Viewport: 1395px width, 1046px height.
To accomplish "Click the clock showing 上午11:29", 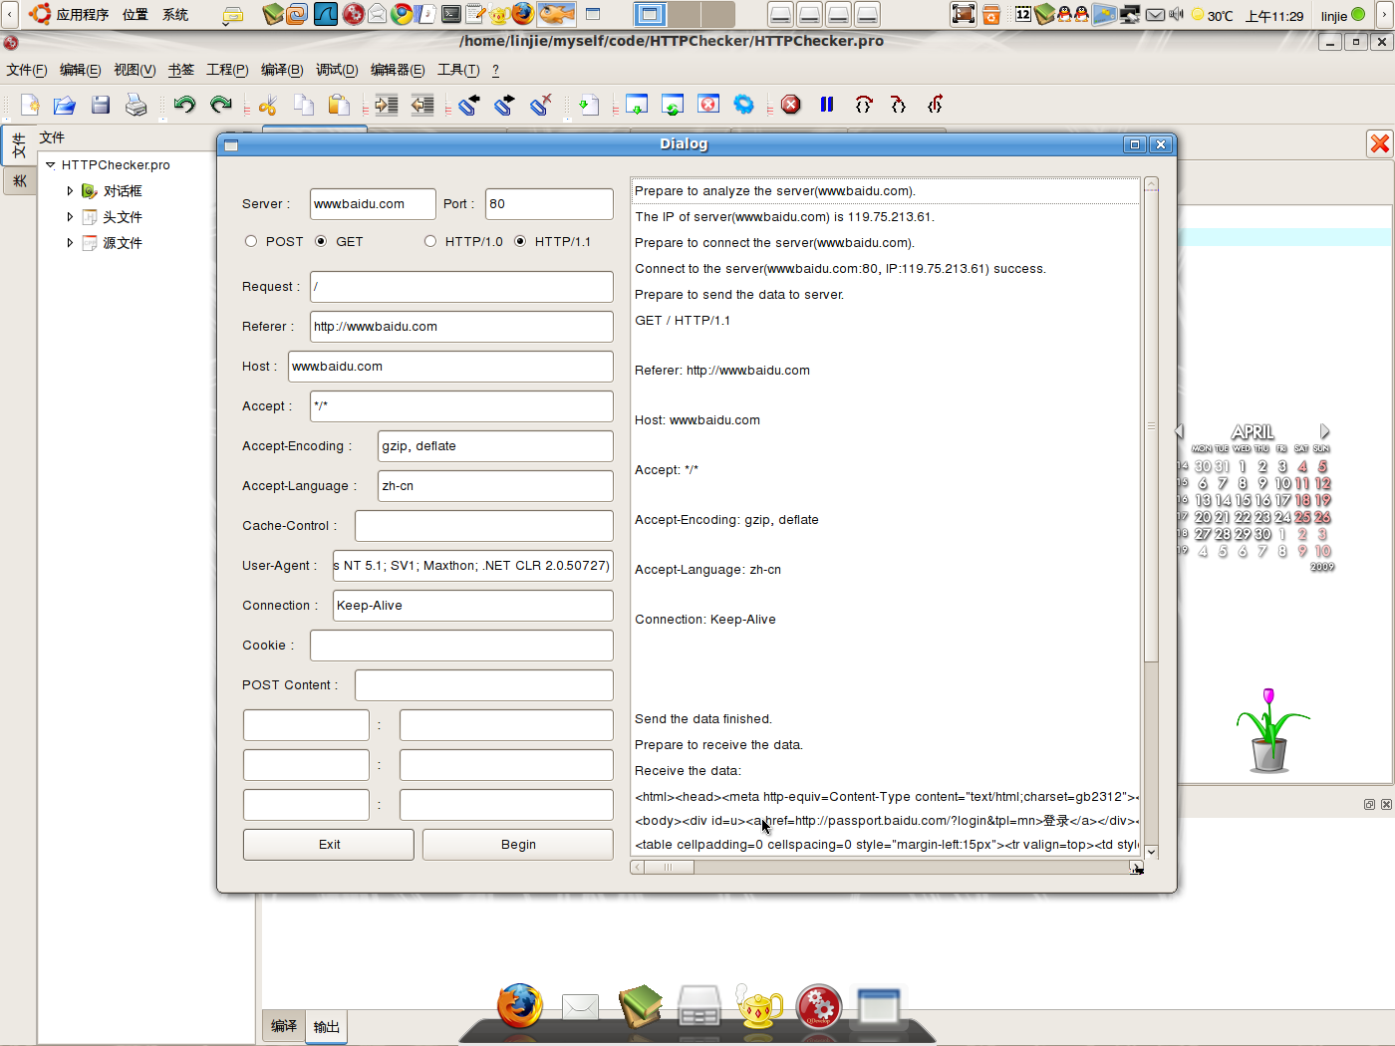I will 1274,16.
